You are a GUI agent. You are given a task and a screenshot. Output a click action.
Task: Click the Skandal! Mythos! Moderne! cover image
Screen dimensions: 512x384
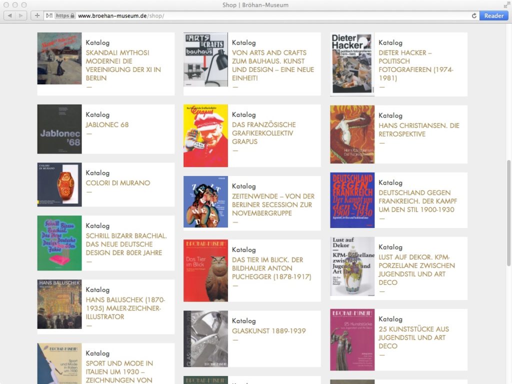click(59, 58)
